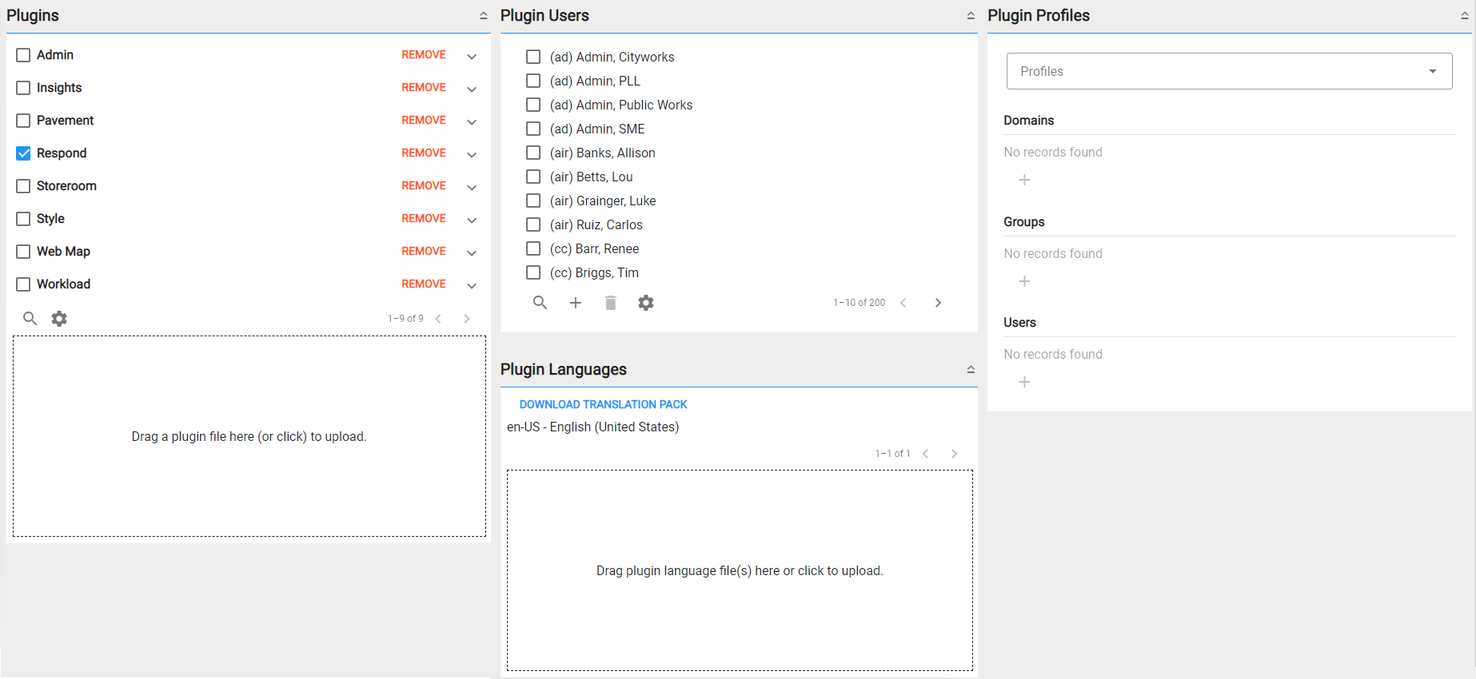Select en-US English language entry
The image size is (1476, 679).
[x=592, y=427]
